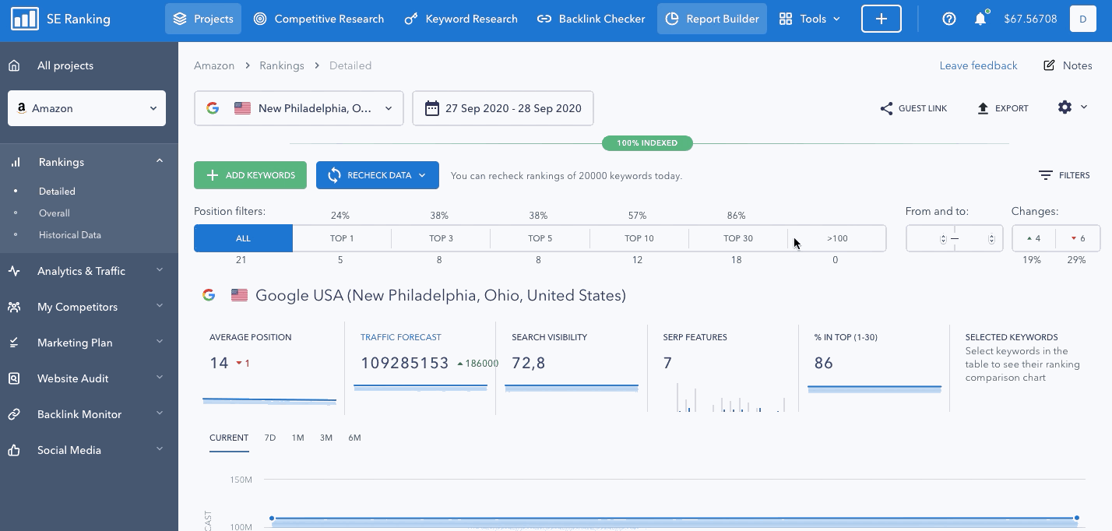Open Notes with the pencil icon
Viewport: 1112px width, 531px height.
[x=1068, y=65]
